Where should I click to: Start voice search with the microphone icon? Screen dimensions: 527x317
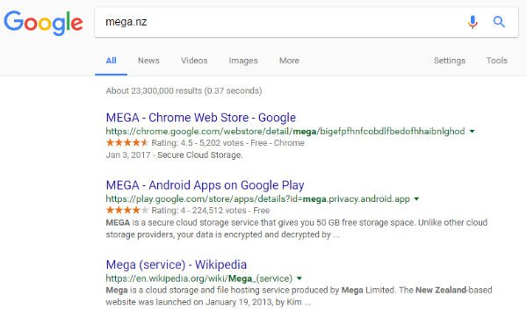473,22
